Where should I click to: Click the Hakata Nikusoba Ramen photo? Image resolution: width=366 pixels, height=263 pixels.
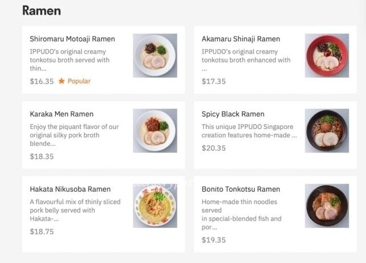[x=155, y=206]
